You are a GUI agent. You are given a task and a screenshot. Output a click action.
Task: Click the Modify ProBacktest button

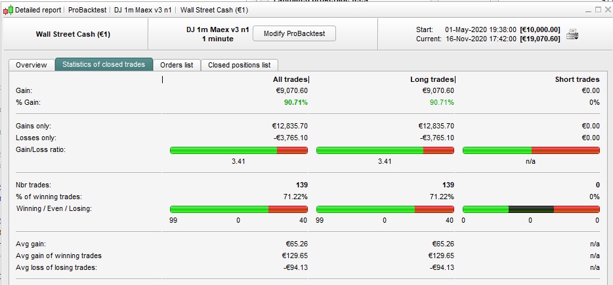point(295,33)
